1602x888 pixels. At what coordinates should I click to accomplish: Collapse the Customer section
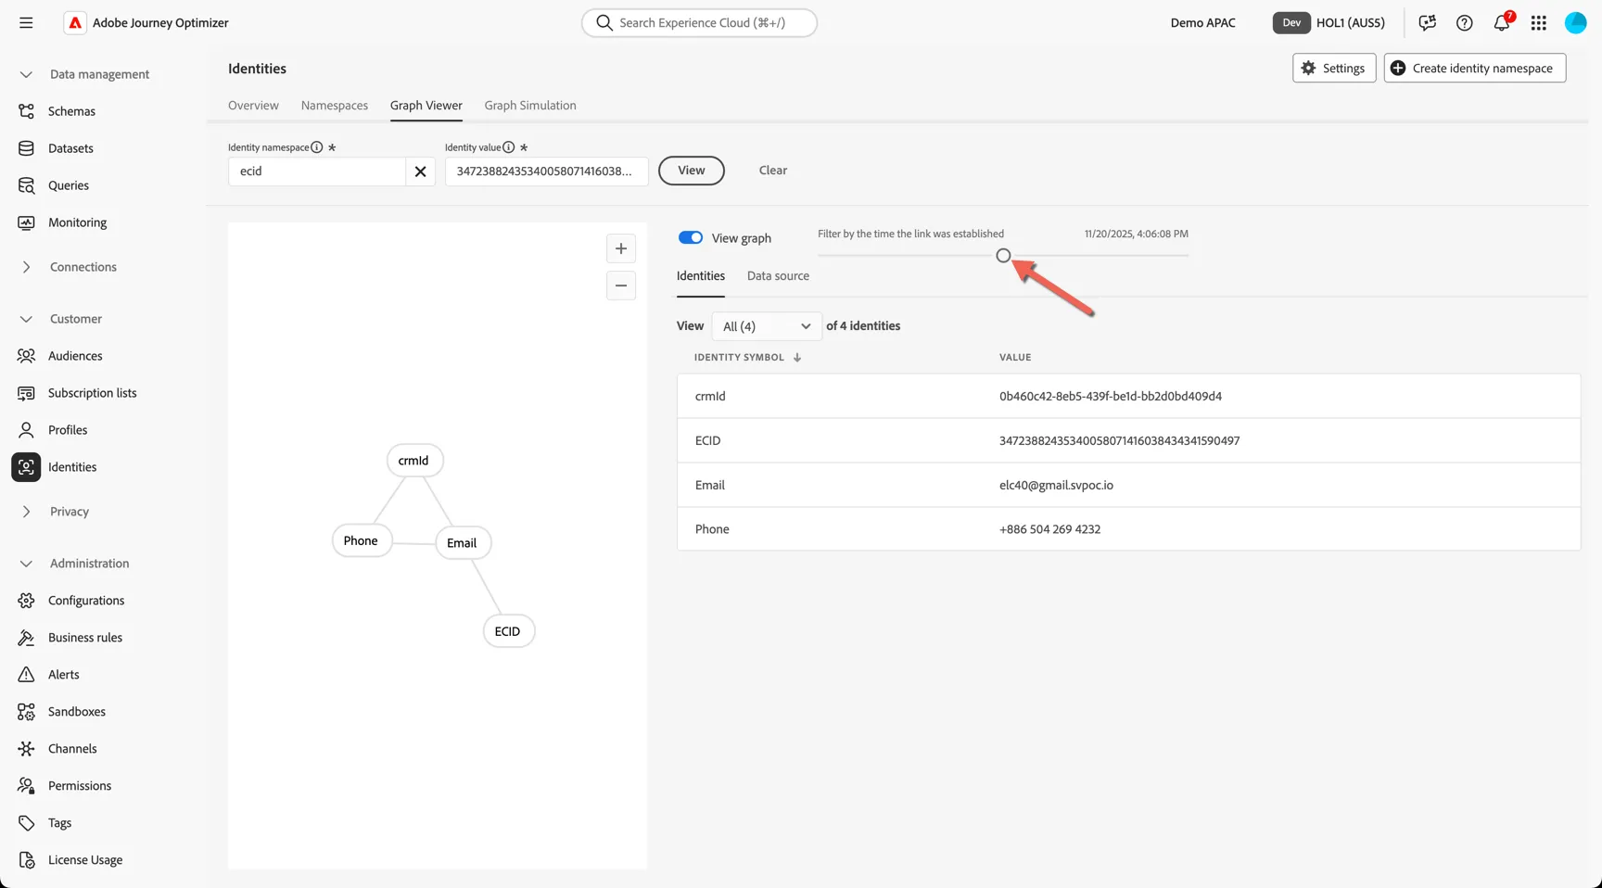pyautogui.click(x=26, y=319)
